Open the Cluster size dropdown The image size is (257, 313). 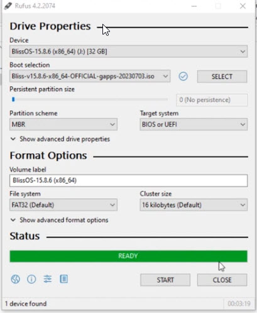pyautogui.click(x=194, y=205)
